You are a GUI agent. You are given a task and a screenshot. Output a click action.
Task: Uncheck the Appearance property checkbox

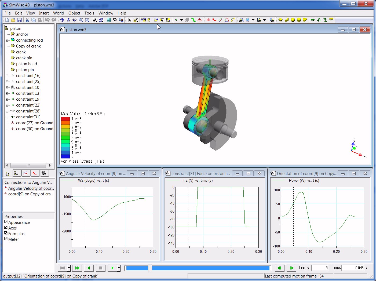6,222
